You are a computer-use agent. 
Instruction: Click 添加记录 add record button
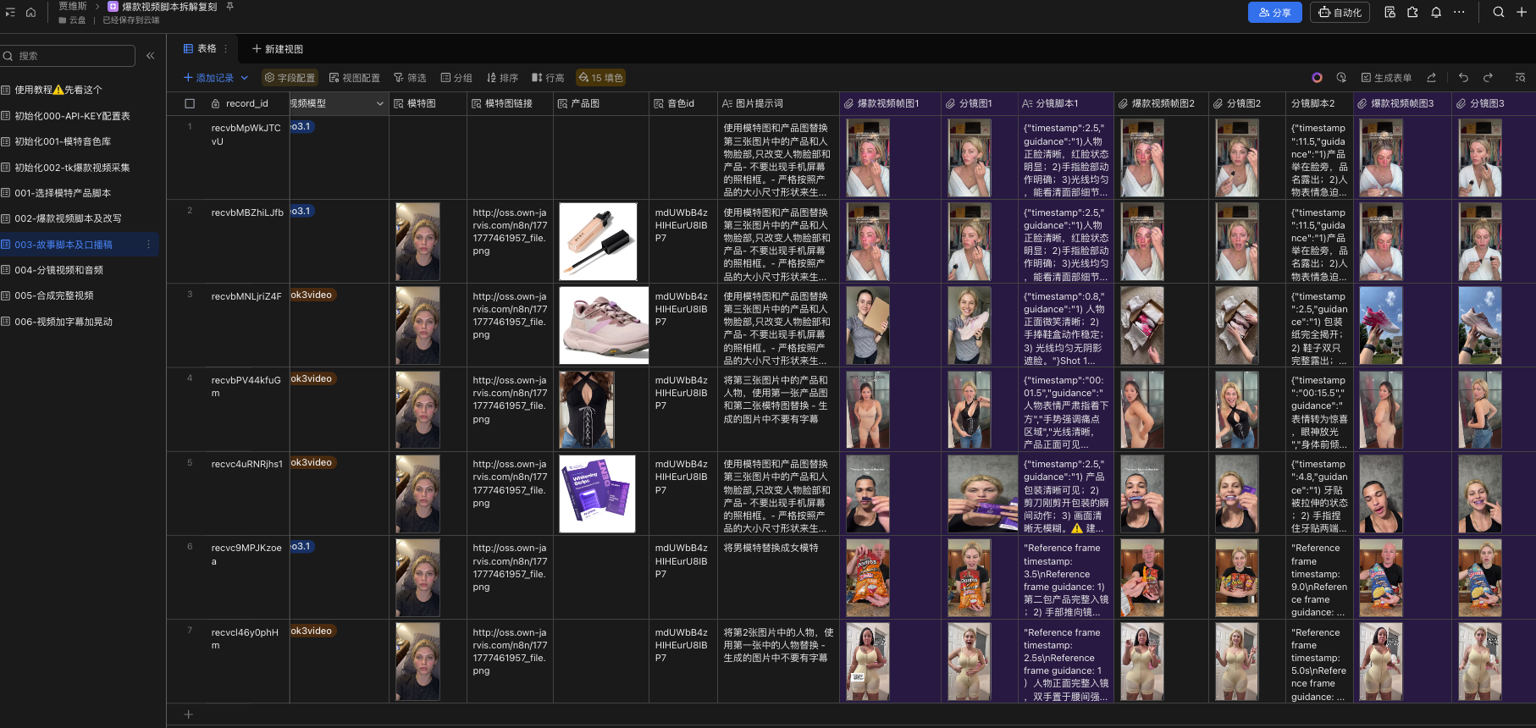tap(208, 78)
